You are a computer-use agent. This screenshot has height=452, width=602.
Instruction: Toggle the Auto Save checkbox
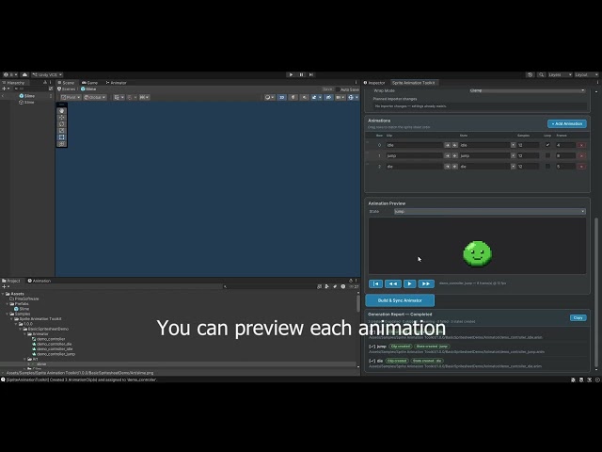(338, 89)
